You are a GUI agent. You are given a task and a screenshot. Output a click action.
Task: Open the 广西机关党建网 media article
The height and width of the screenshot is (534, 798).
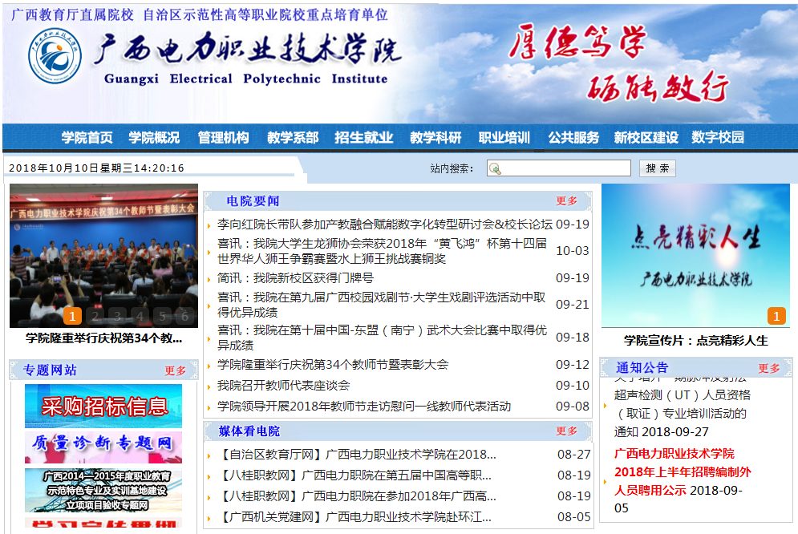pos(354,516)
